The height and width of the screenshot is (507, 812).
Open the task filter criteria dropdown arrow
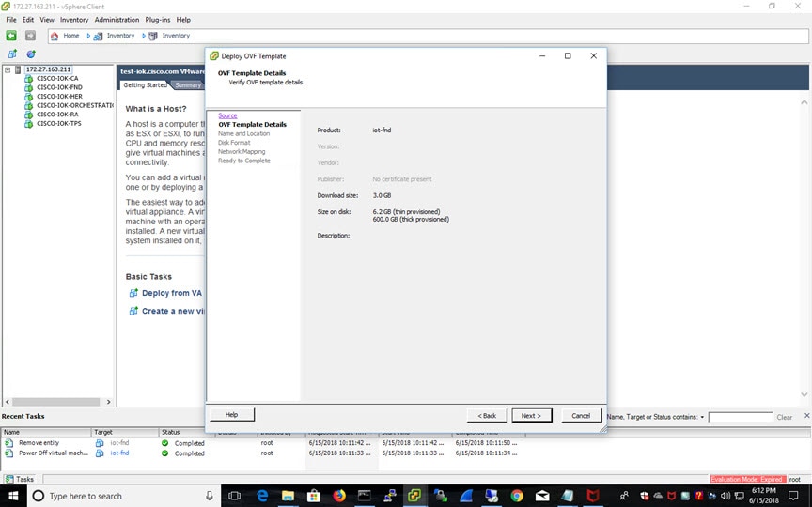point(702,417)
